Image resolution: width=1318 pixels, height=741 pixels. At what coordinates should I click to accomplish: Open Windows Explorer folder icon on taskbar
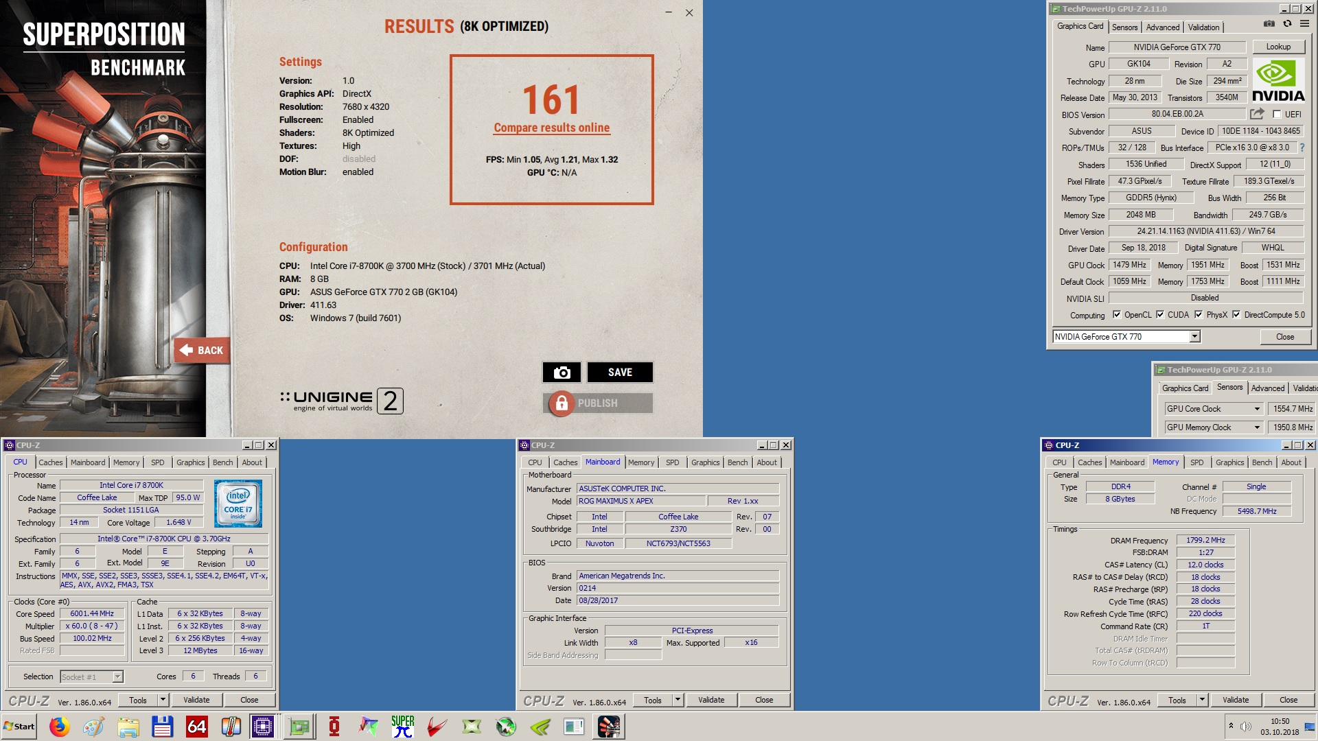coord(128,727)
